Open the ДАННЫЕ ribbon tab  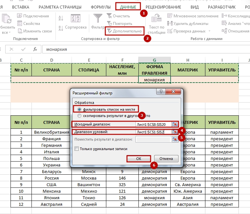coord(128,7)
